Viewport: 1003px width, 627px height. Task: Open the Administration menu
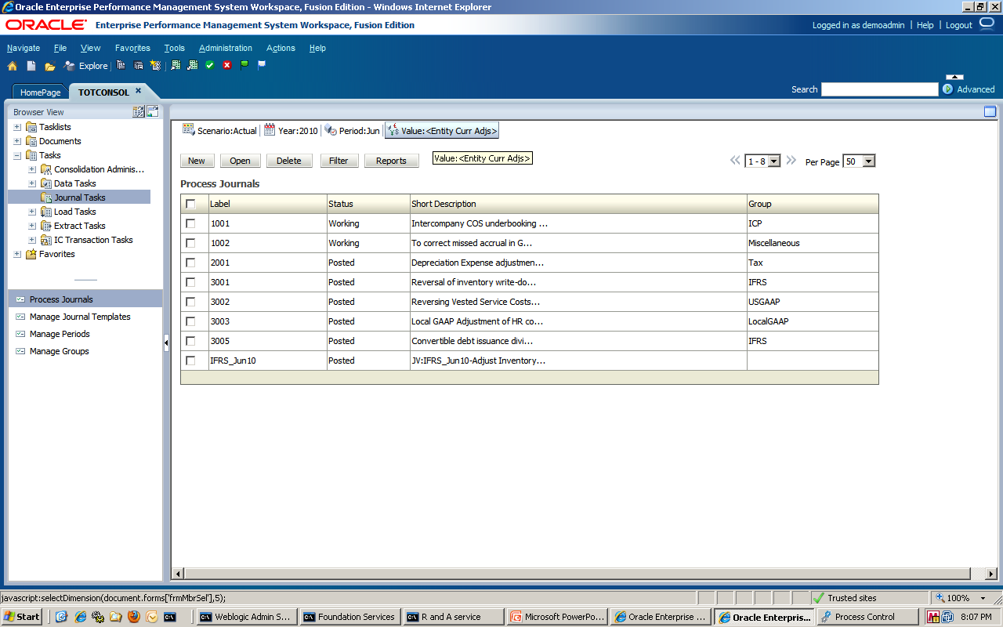[226, 48]
